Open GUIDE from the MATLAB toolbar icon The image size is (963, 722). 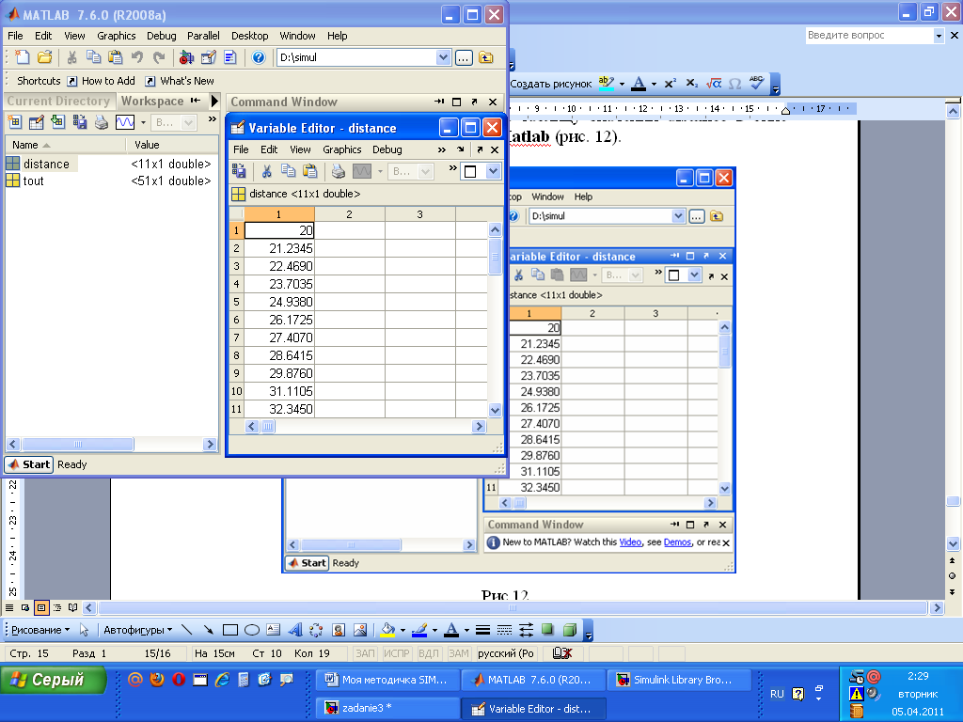208,57
